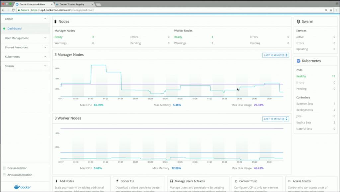Click the Swarm panel icon
The width and height of the screenshot is (340, 192).
point(298,22)
